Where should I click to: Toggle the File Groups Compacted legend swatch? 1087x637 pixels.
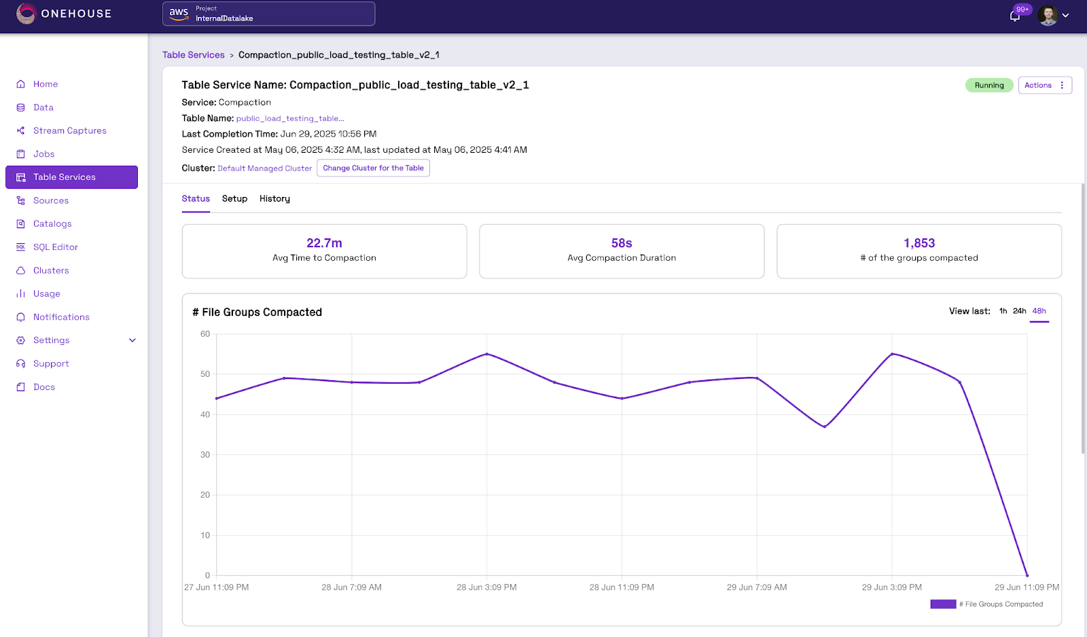point(943,604)
